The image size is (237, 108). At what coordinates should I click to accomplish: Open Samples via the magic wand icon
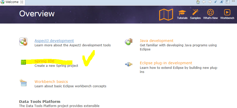click(195, 12)
